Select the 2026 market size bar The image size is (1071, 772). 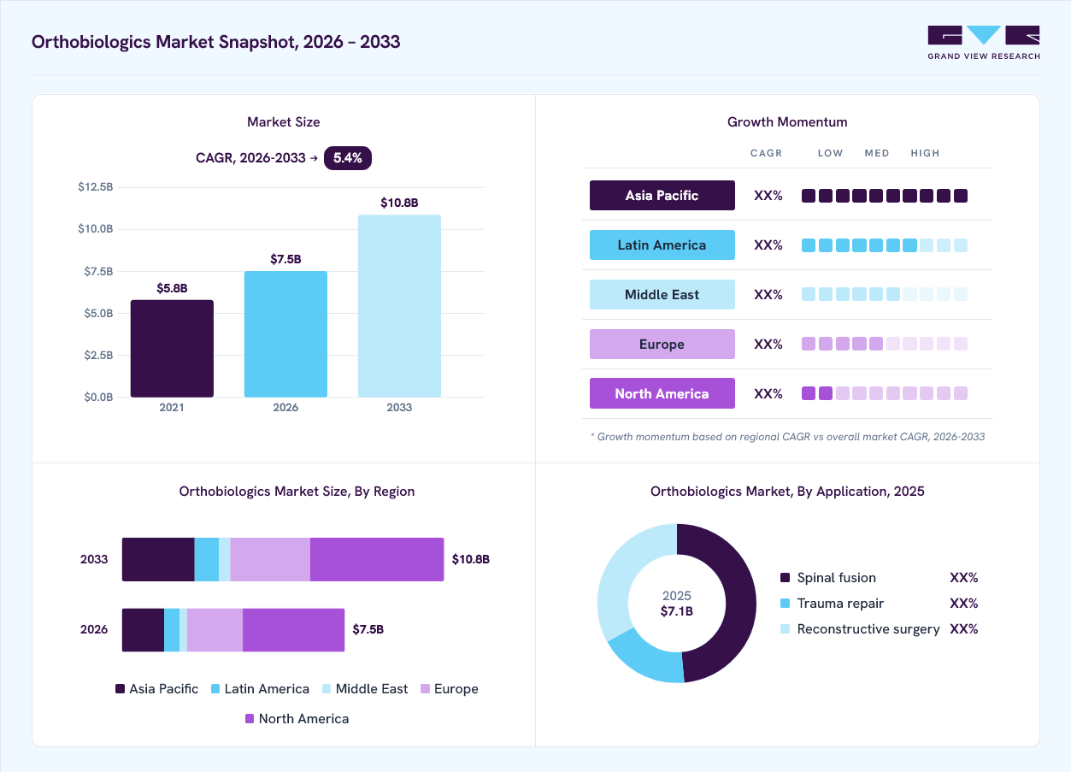pos(285,334)
